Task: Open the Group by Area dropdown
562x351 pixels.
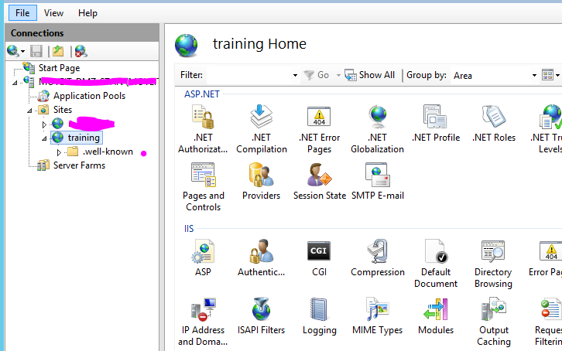Action: (534, 75)
